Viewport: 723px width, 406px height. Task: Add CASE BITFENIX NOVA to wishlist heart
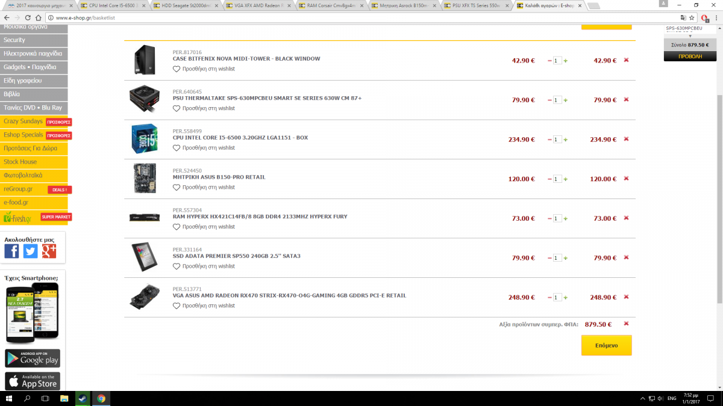[177, 69]
